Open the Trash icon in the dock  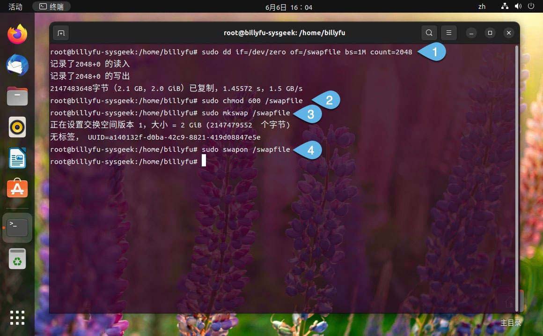[17, 258]
